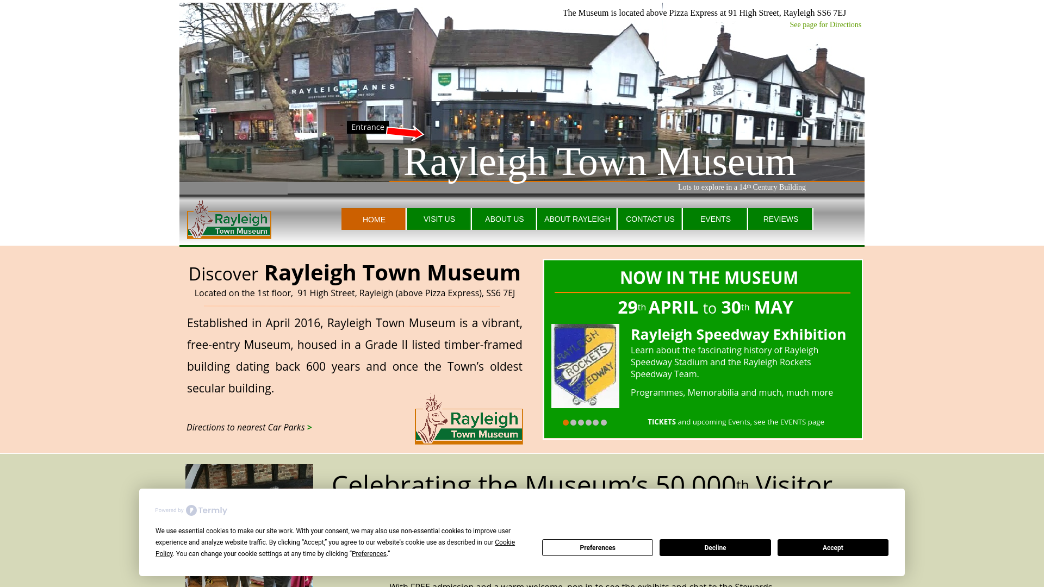Click the large Rayleigh Town Museum banner title
1044x587 pixels.
pos(599,161)
